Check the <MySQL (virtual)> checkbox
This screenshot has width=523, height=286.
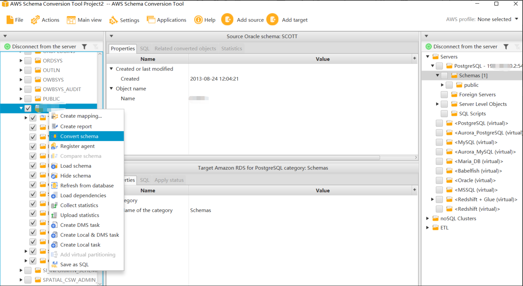[439, 142]
